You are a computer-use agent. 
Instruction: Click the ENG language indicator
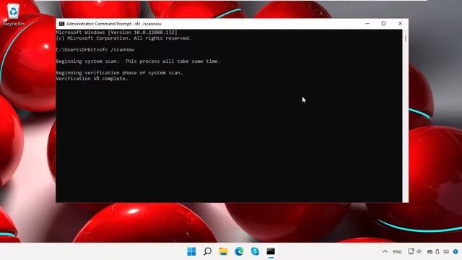(397, 252)
